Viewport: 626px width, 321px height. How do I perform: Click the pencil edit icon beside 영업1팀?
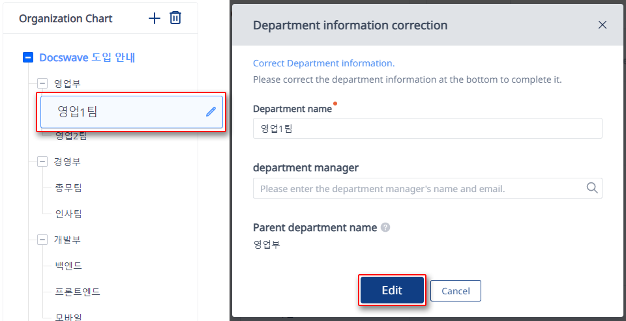coord(211,111)
